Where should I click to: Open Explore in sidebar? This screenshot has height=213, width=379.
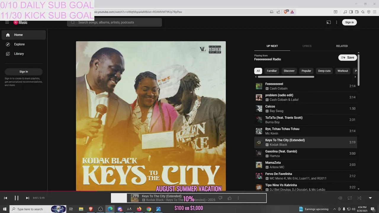[24, 44]
